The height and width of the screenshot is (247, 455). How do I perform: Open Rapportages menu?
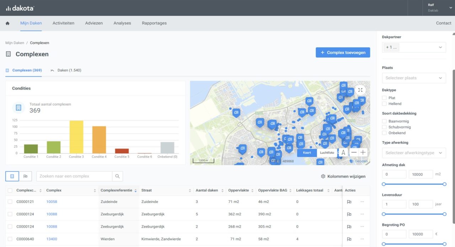coord(154,23)
